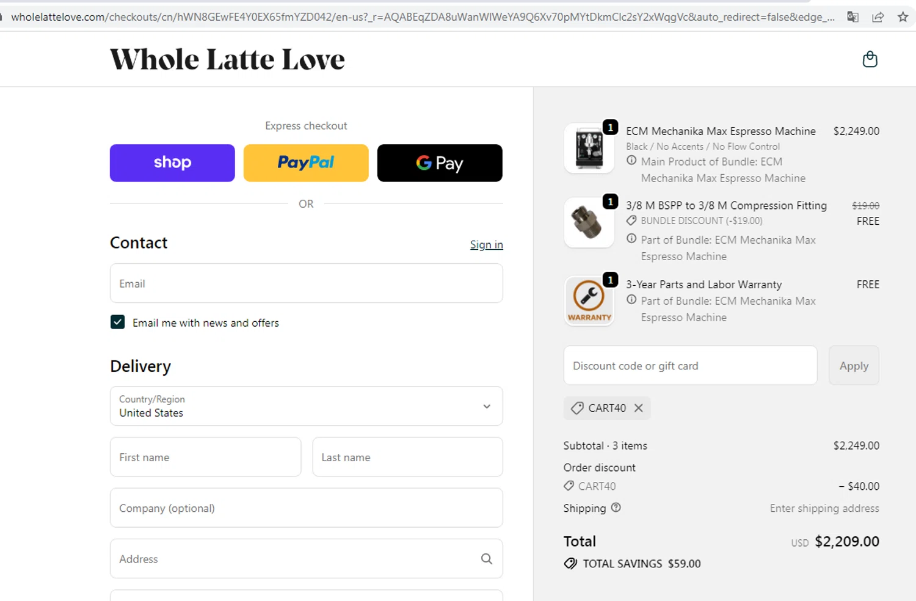Click the ECM Mechanika Max Espresso Machine title
Screen dimensions: 916x601
coord(721,131)
